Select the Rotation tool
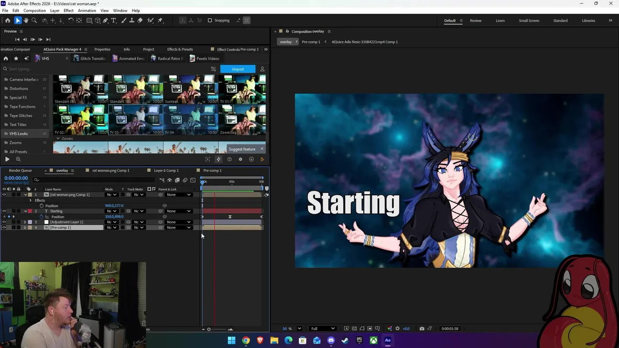This screenshot has height=348, width=619. [x=71, y=20]
